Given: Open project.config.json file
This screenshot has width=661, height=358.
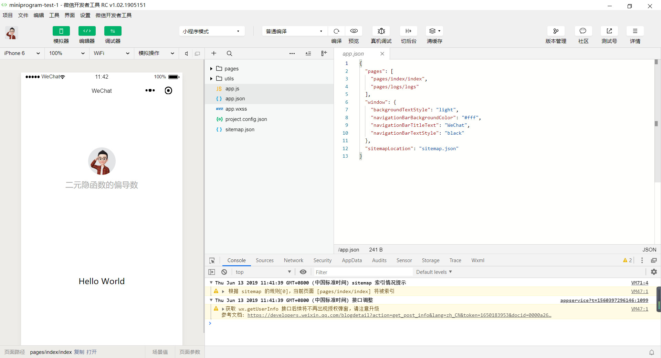Looking at the screenshot, I should point(269,119).
